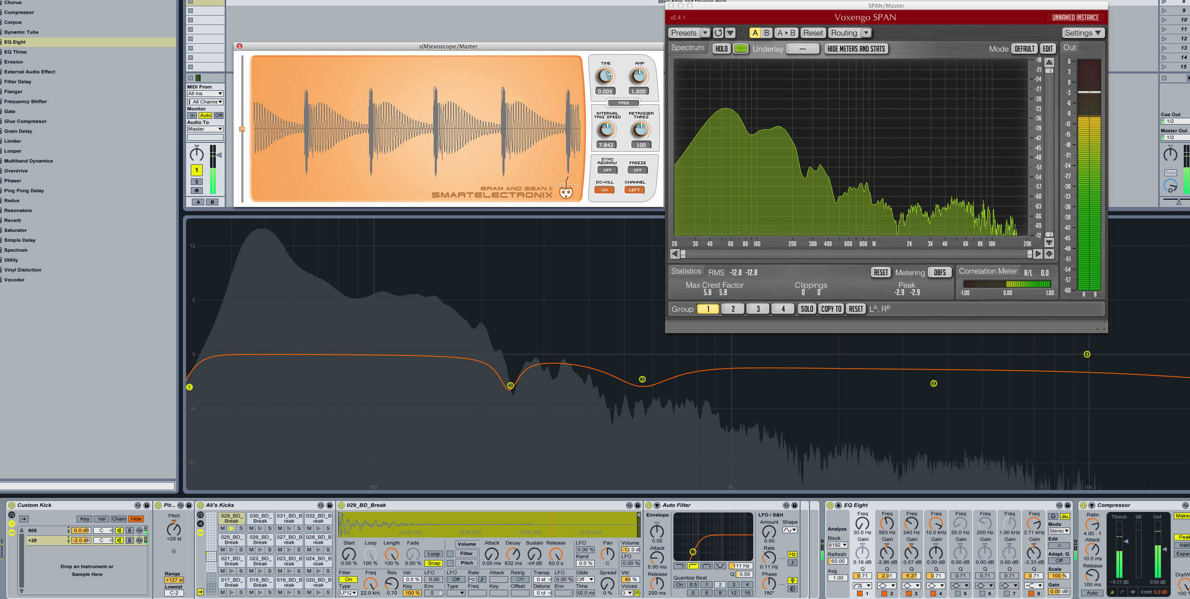Hot-swap the +28 chain device
The height and width of the screenshot is (599, 1190).
(139, 540)
